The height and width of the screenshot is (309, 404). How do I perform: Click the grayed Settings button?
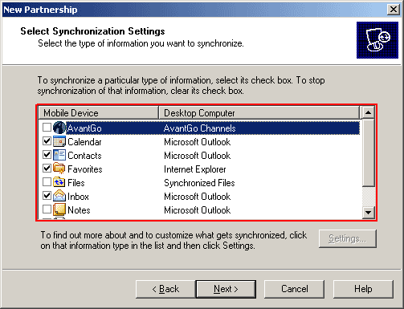tap(348, 238)
